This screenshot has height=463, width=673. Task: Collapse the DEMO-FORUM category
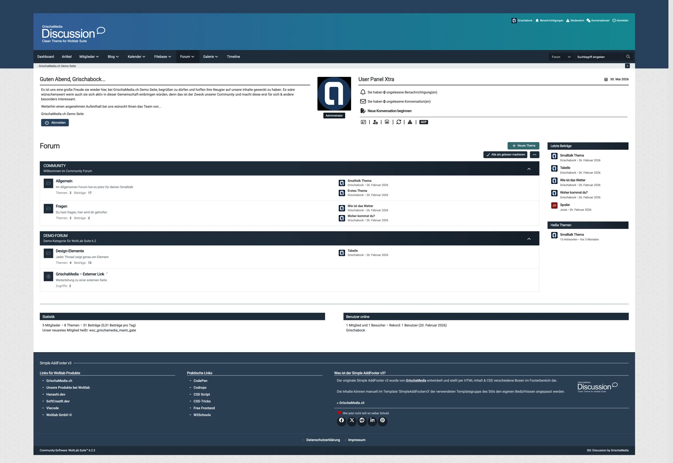529,239
